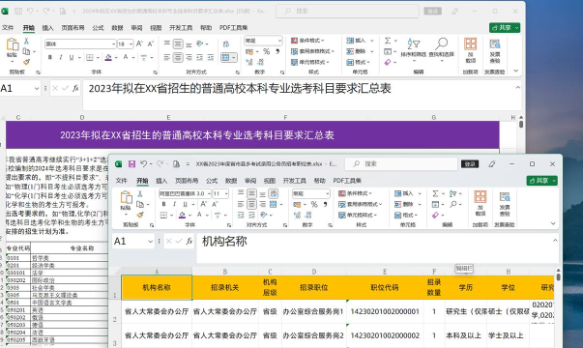The width and height of the screenshot is (583, 348).
Task: Click Comma Style in front Excel window
Action: tap(325, 204)
